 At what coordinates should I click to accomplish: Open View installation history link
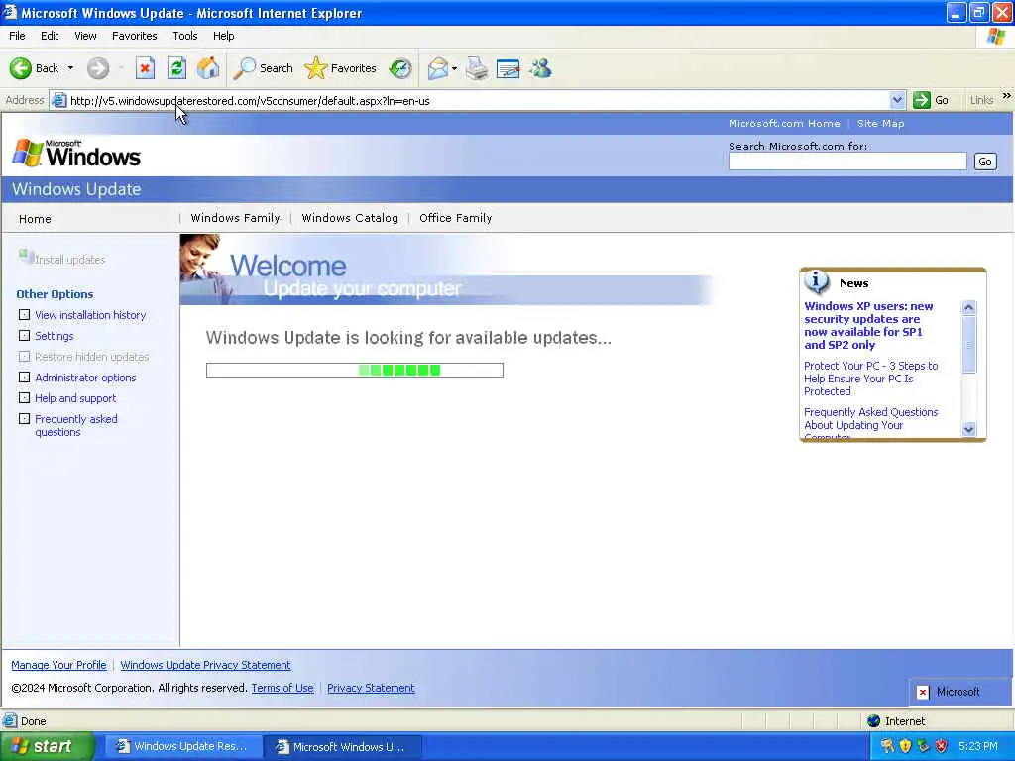pos(90,315)
